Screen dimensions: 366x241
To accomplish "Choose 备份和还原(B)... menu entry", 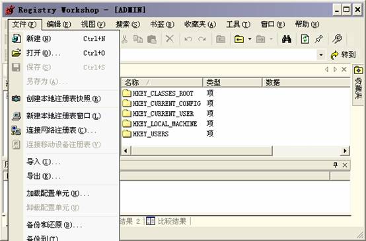I will coord(64,225).
